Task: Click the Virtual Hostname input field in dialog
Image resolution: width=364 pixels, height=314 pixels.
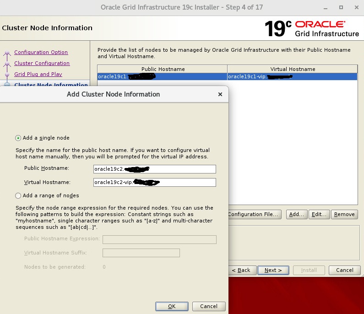Action: 155,183
